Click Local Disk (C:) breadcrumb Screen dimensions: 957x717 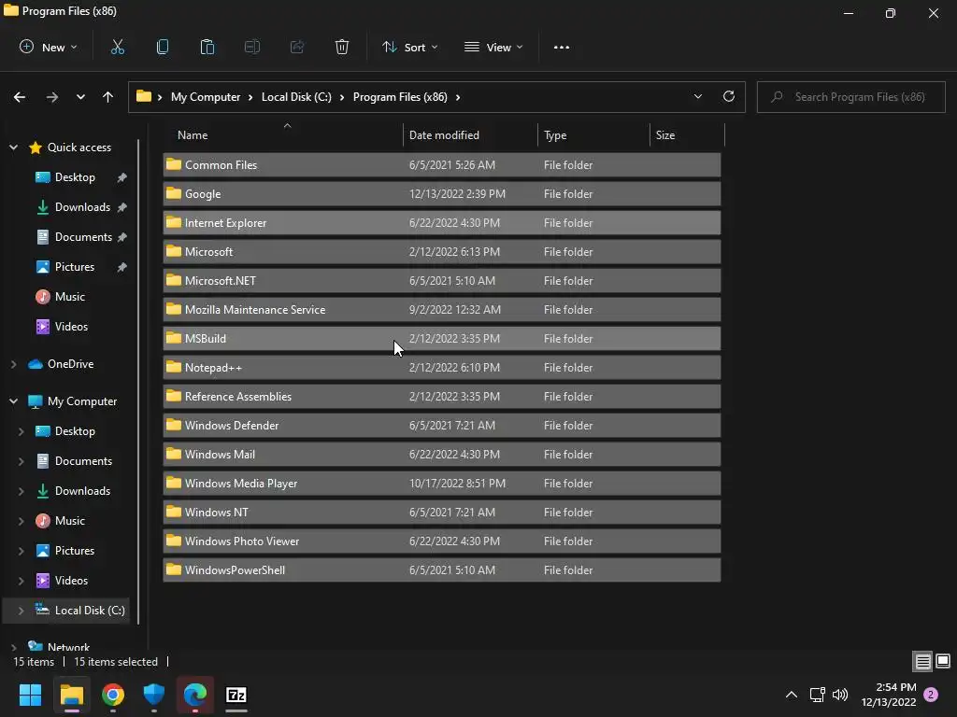point(296,97)
